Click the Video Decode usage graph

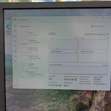63,58
